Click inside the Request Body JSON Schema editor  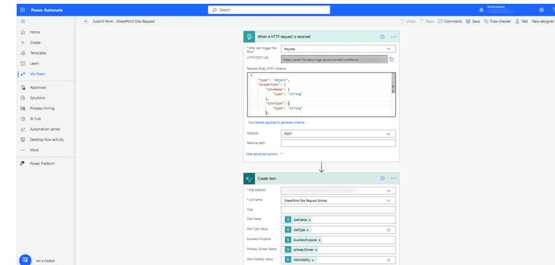click(320, 95)
